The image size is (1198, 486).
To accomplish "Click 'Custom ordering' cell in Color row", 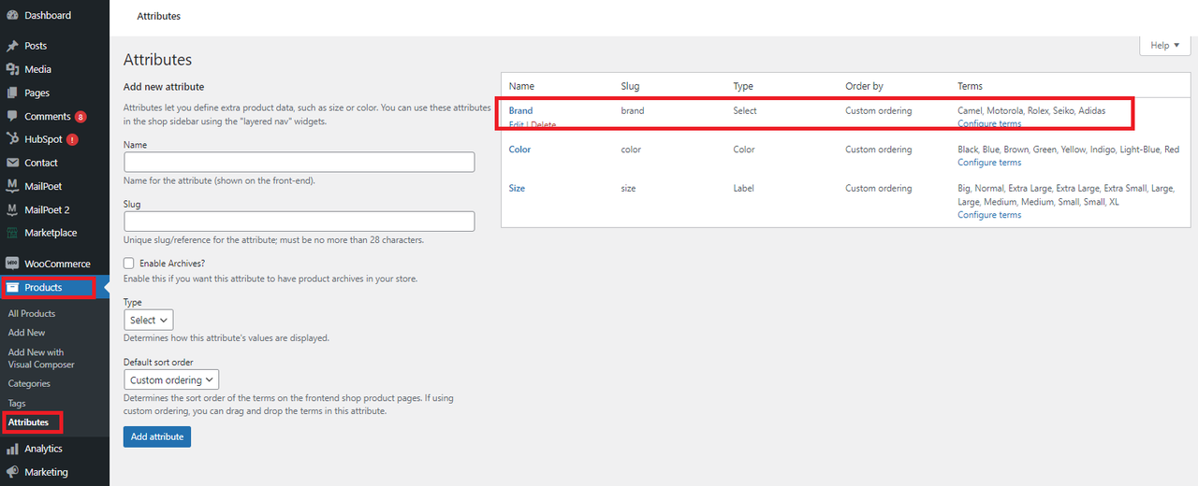I will (878, 150).
